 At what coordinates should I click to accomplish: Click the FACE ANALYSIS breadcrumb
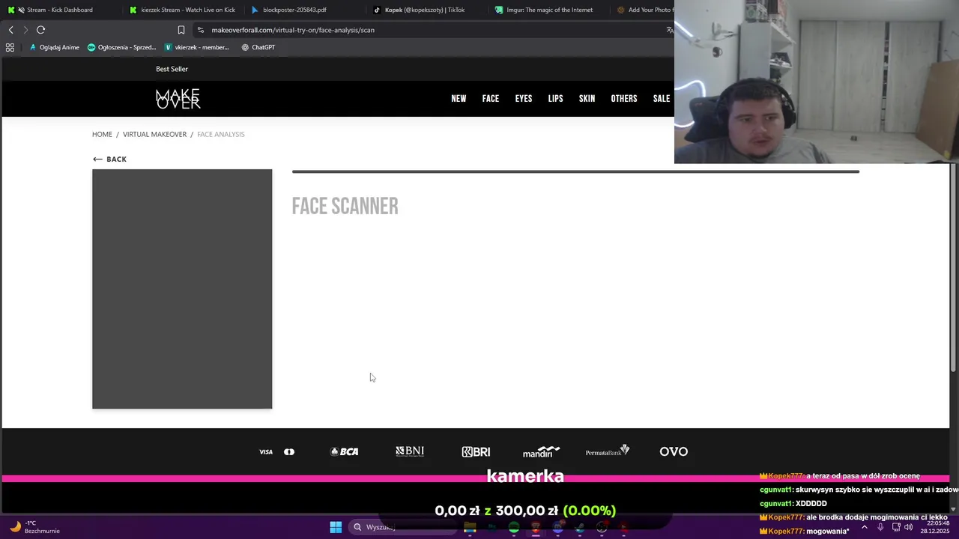pyautogui.click(x=221, y=134)
